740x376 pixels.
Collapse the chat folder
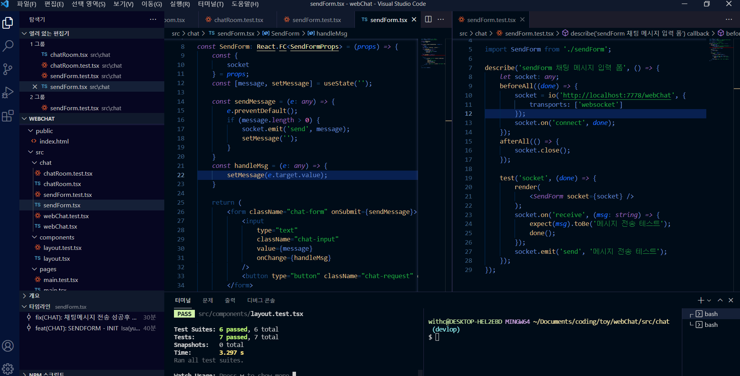[x=92, y=163]
